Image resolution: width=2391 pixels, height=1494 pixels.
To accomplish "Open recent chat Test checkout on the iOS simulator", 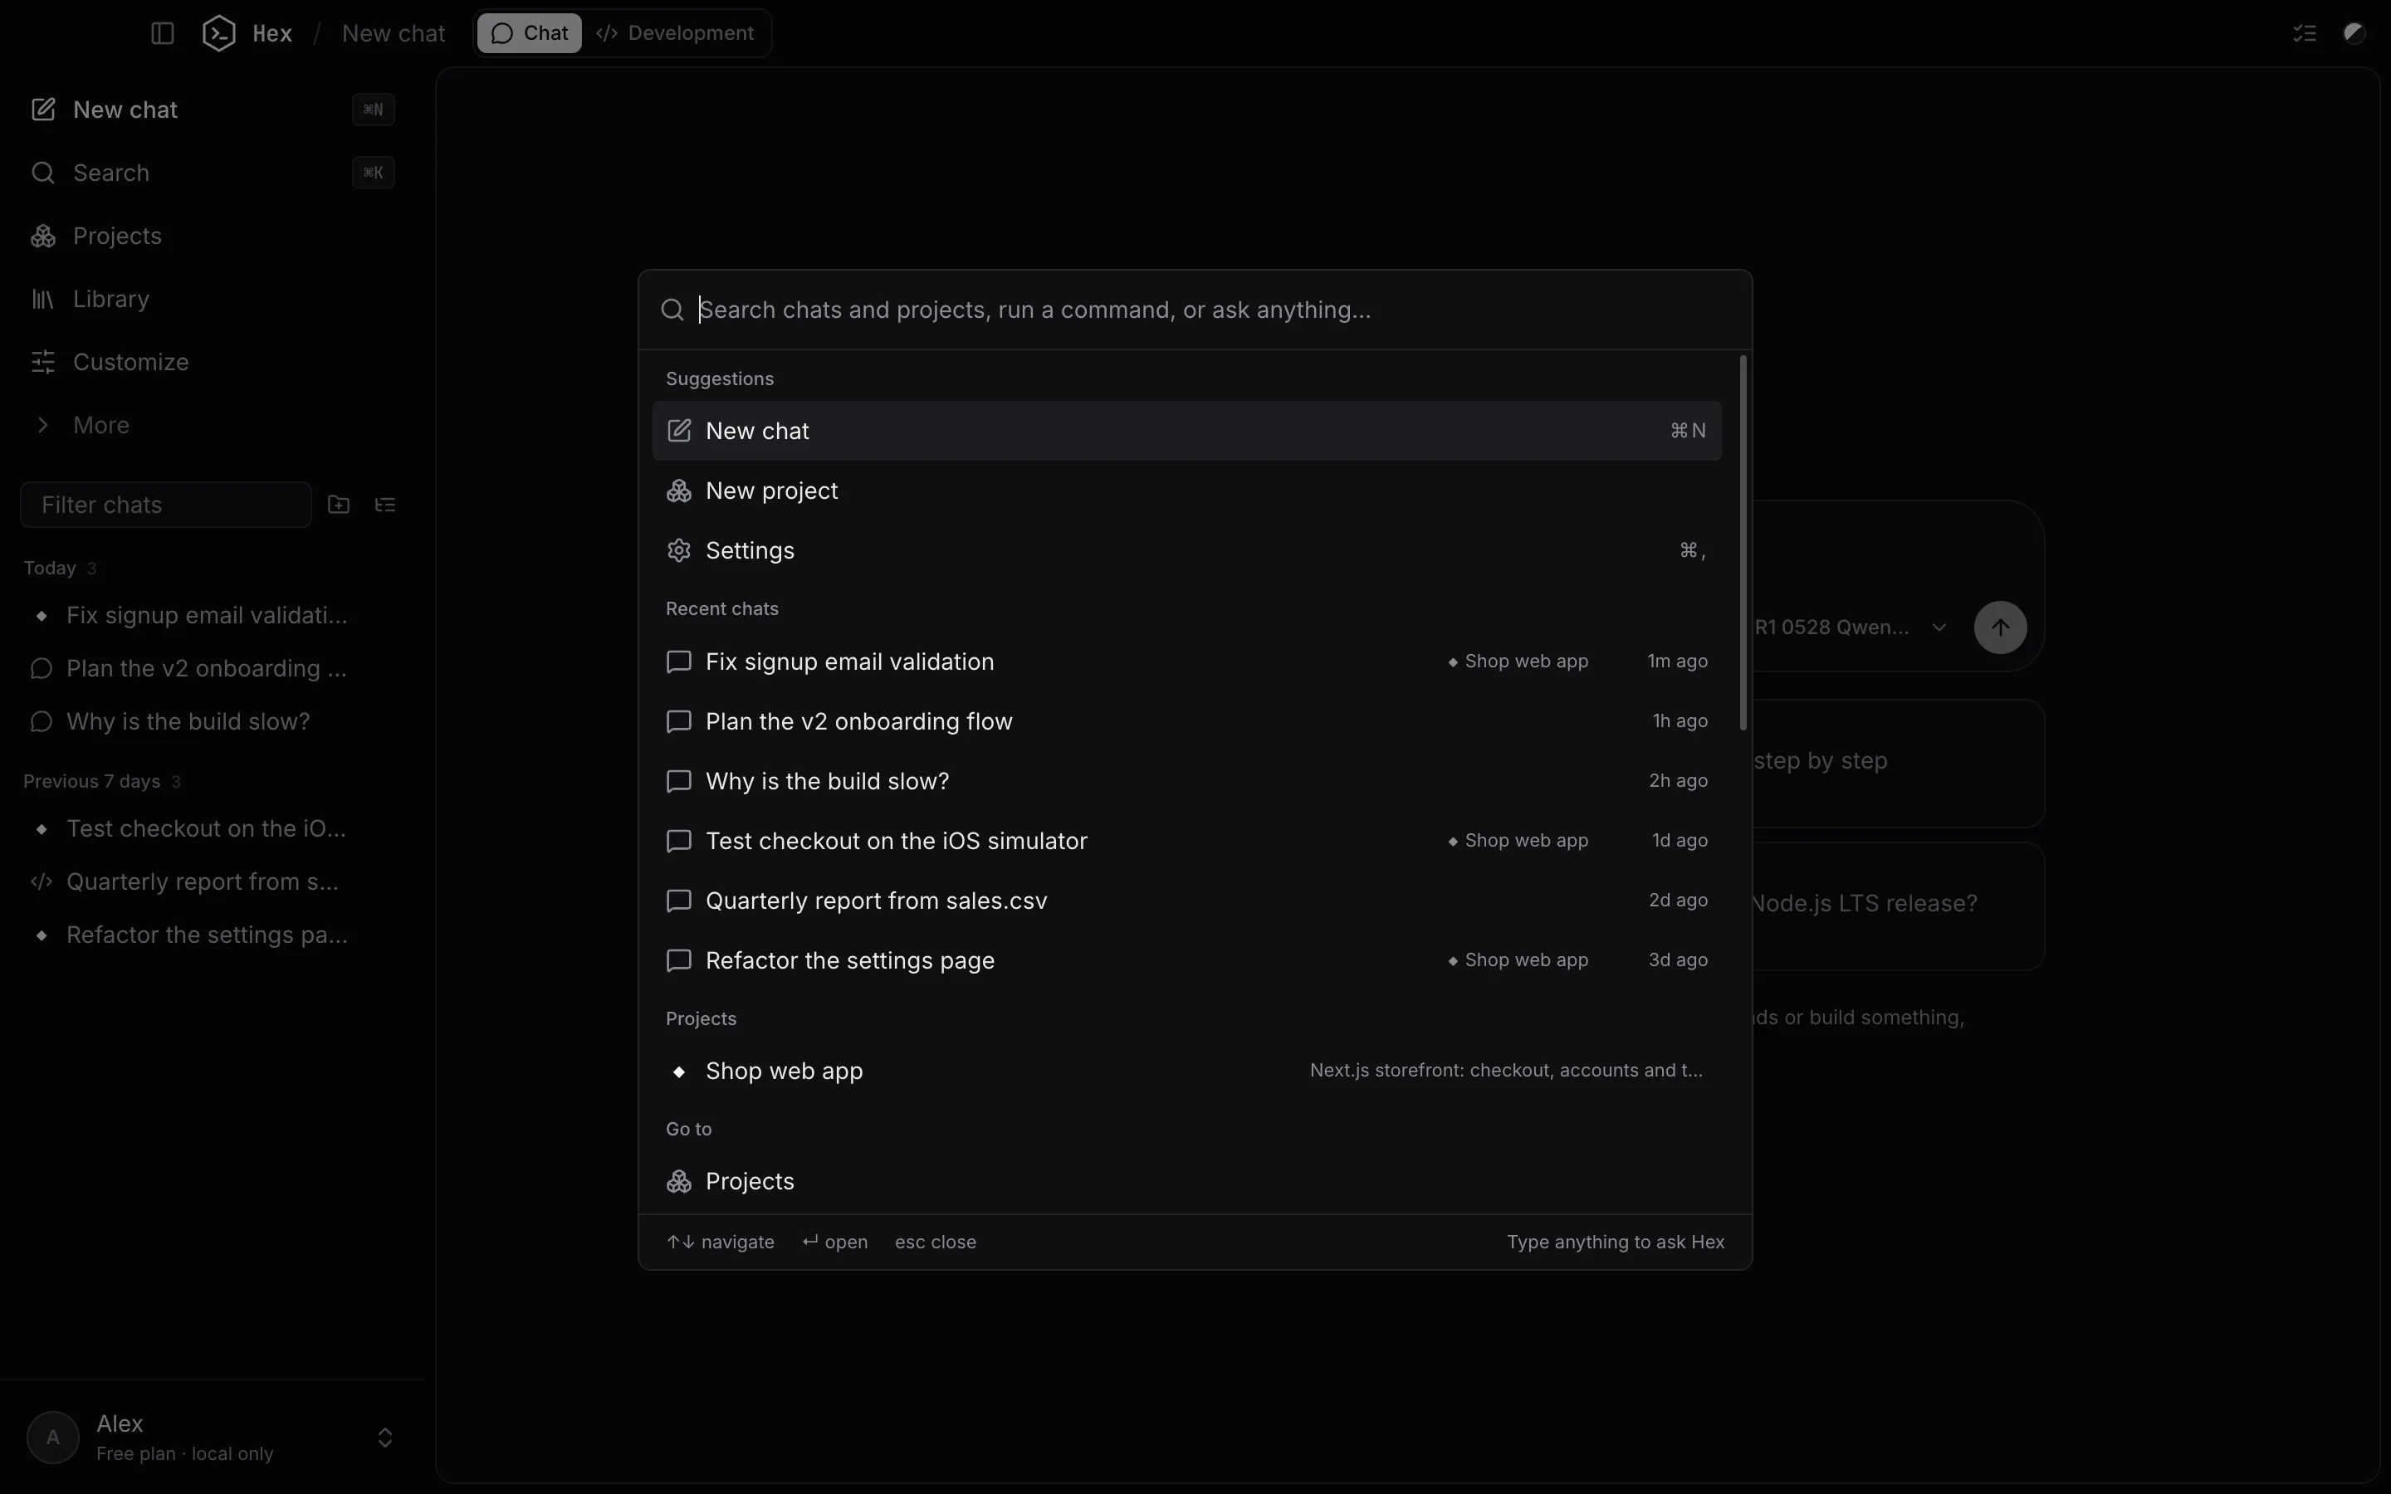I will 1186,841.
